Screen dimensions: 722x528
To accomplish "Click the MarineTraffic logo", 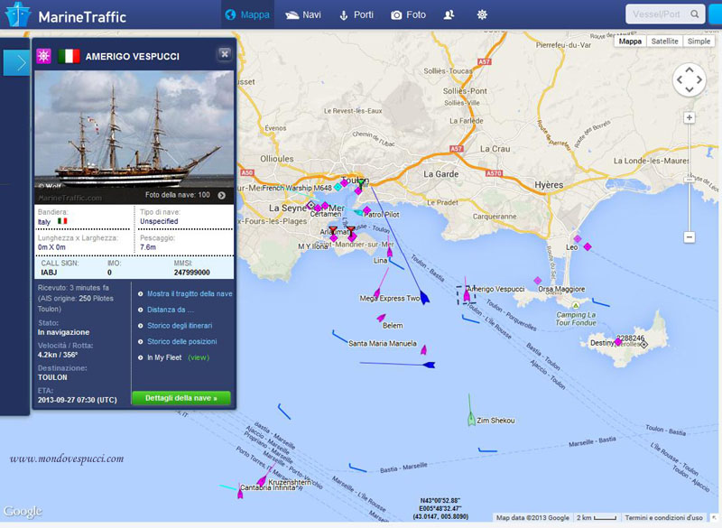I will point(65,15).
